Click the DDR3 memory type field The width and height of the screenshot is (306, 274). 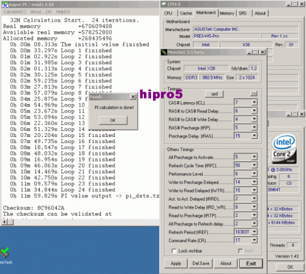(x=192, y=78)
